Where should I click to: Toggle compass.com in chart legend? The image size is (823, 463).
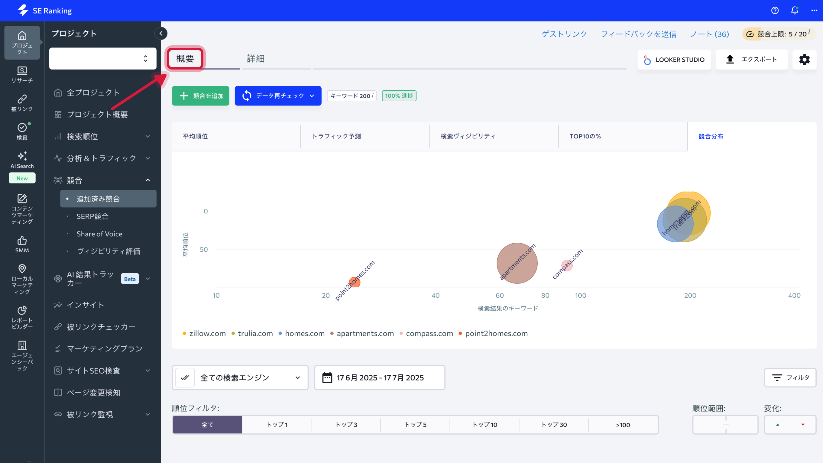[x=426, y=333]
